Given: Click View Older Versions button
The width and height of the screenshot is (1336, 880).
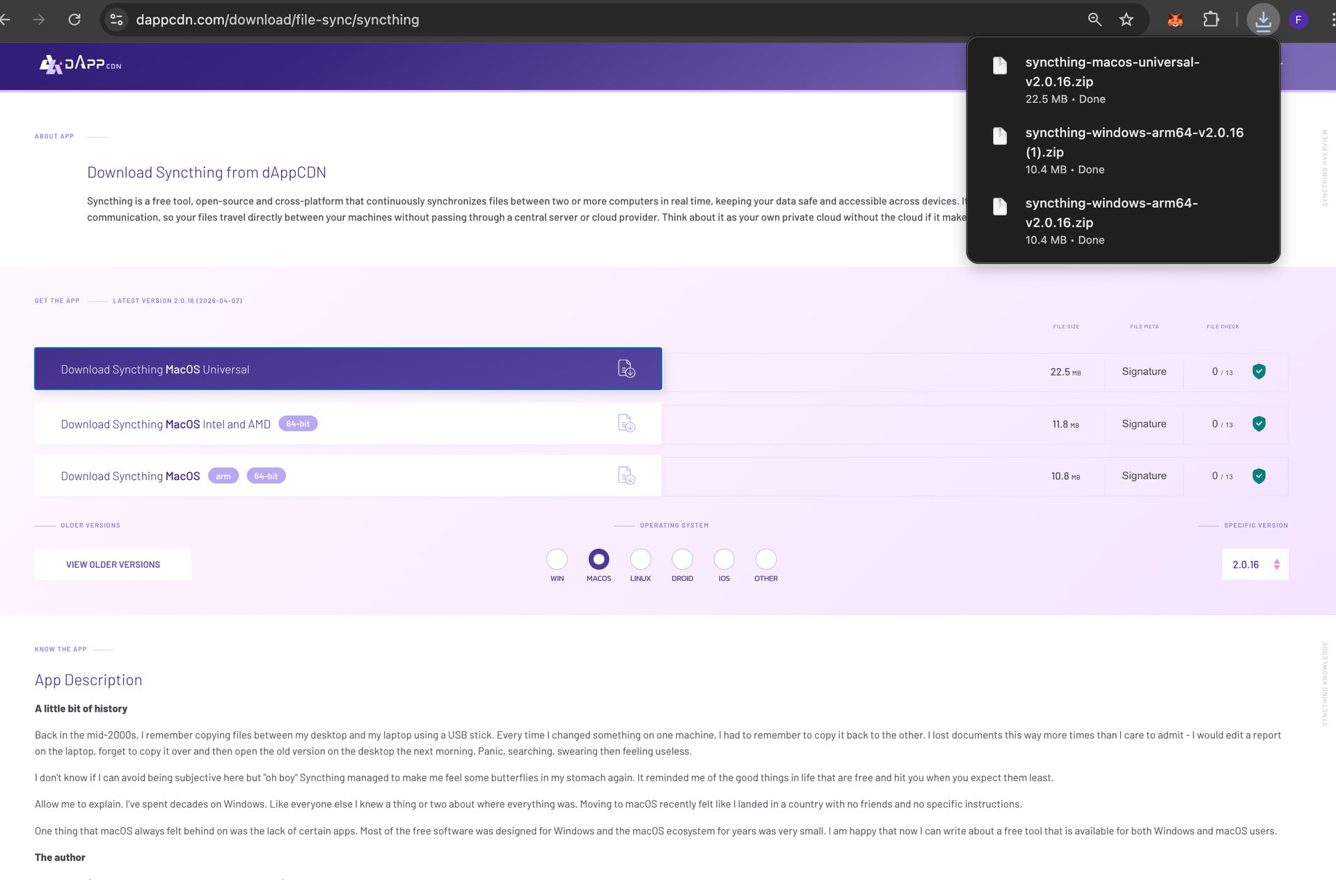Looking at the screenshot, I should coord(113,565).
